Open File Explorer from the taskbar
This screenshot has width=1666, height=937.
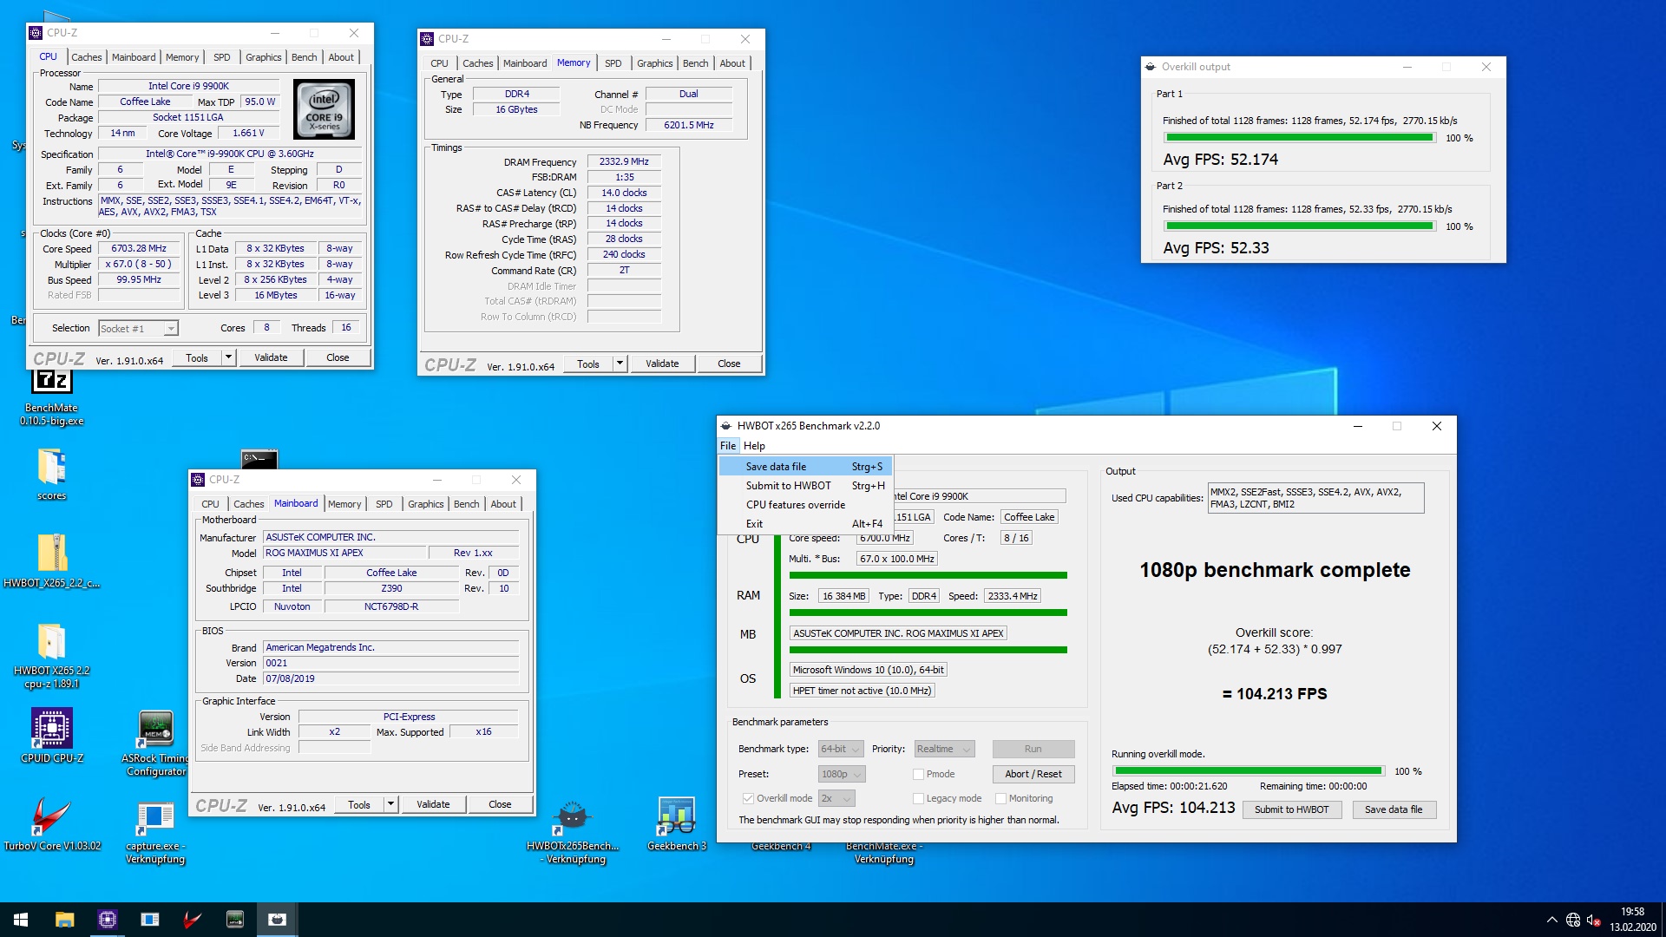click(64, 920)
